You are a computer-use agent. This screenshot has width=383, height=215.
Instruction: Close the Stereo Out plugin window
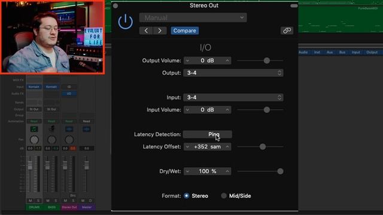click(x=115, y=5)
